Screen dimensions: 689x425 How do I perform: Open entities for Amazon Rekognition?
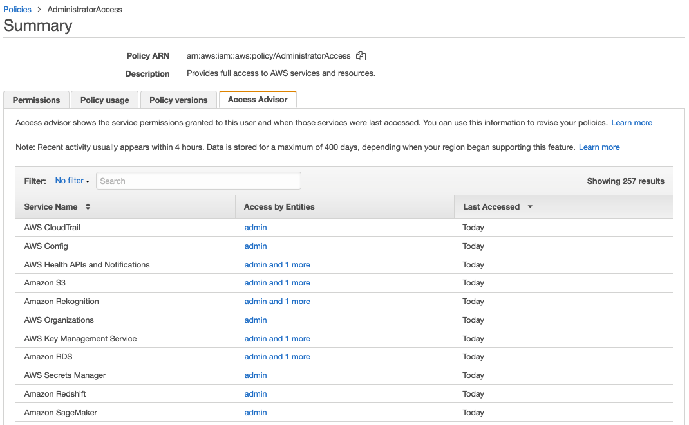tap(277, 301)
